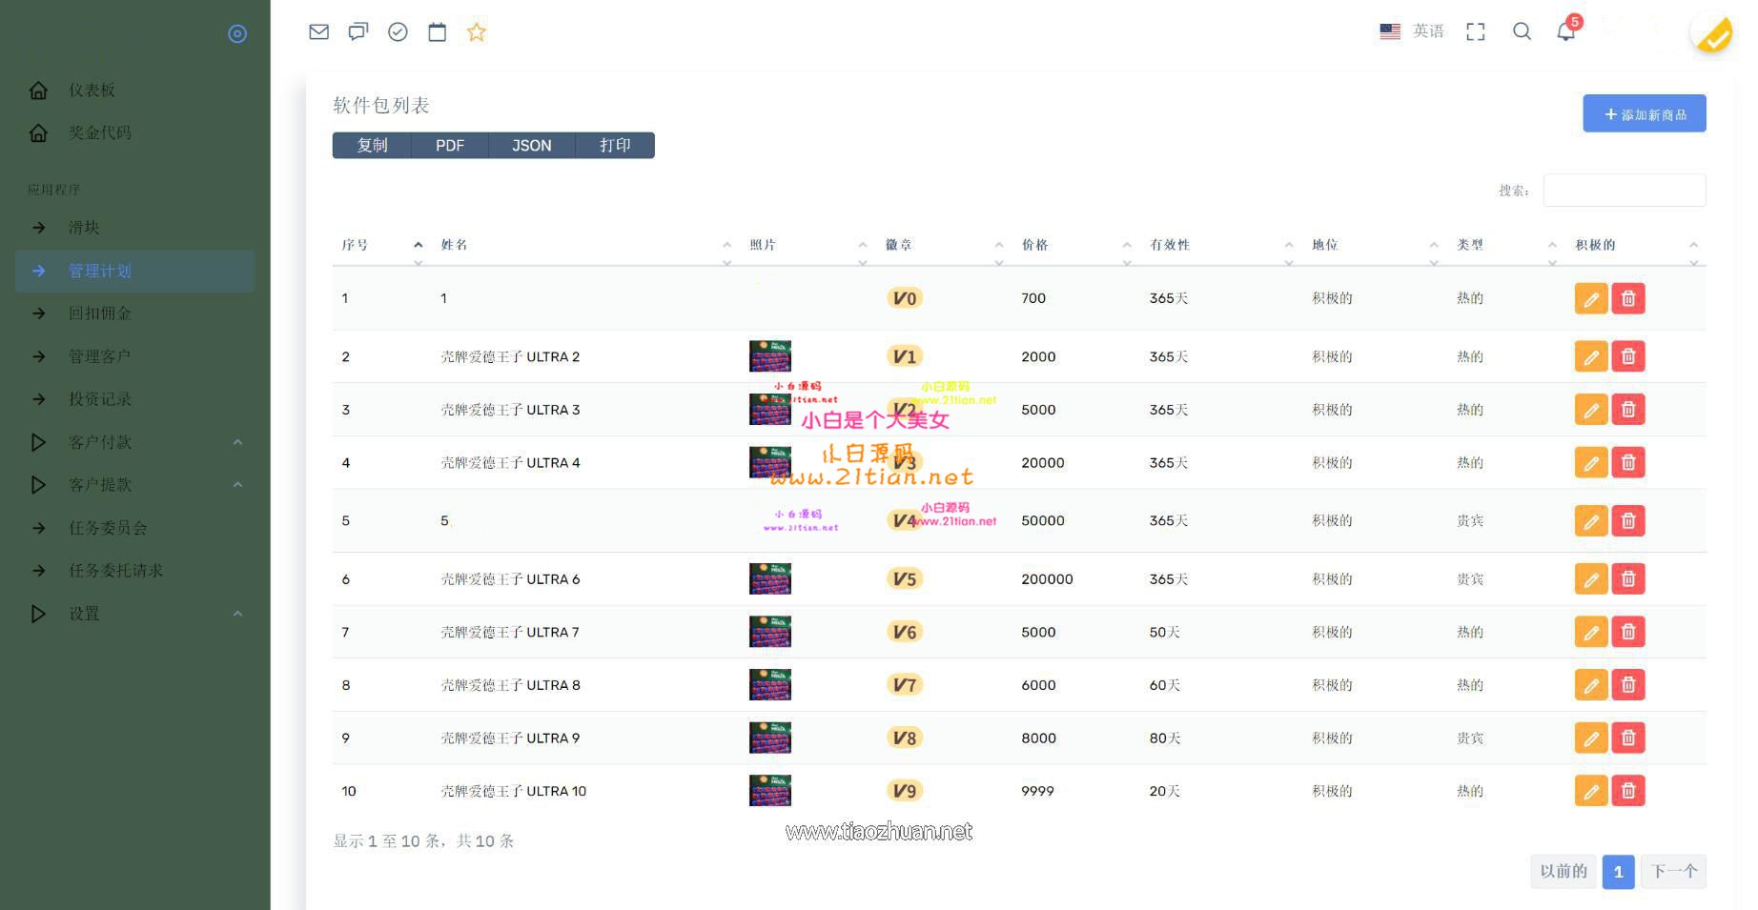Image resolution: width=1758 pixels, height=910 pixels.
Task: Toggle the sidebar pin circle icon
Action: (237, 34)
